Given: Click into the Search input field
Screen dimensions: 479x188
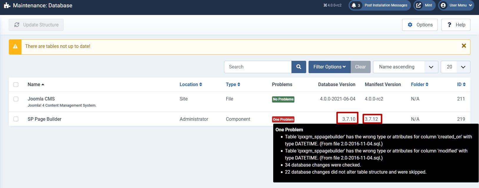Looking at the screenshot, I should (258, 67).
